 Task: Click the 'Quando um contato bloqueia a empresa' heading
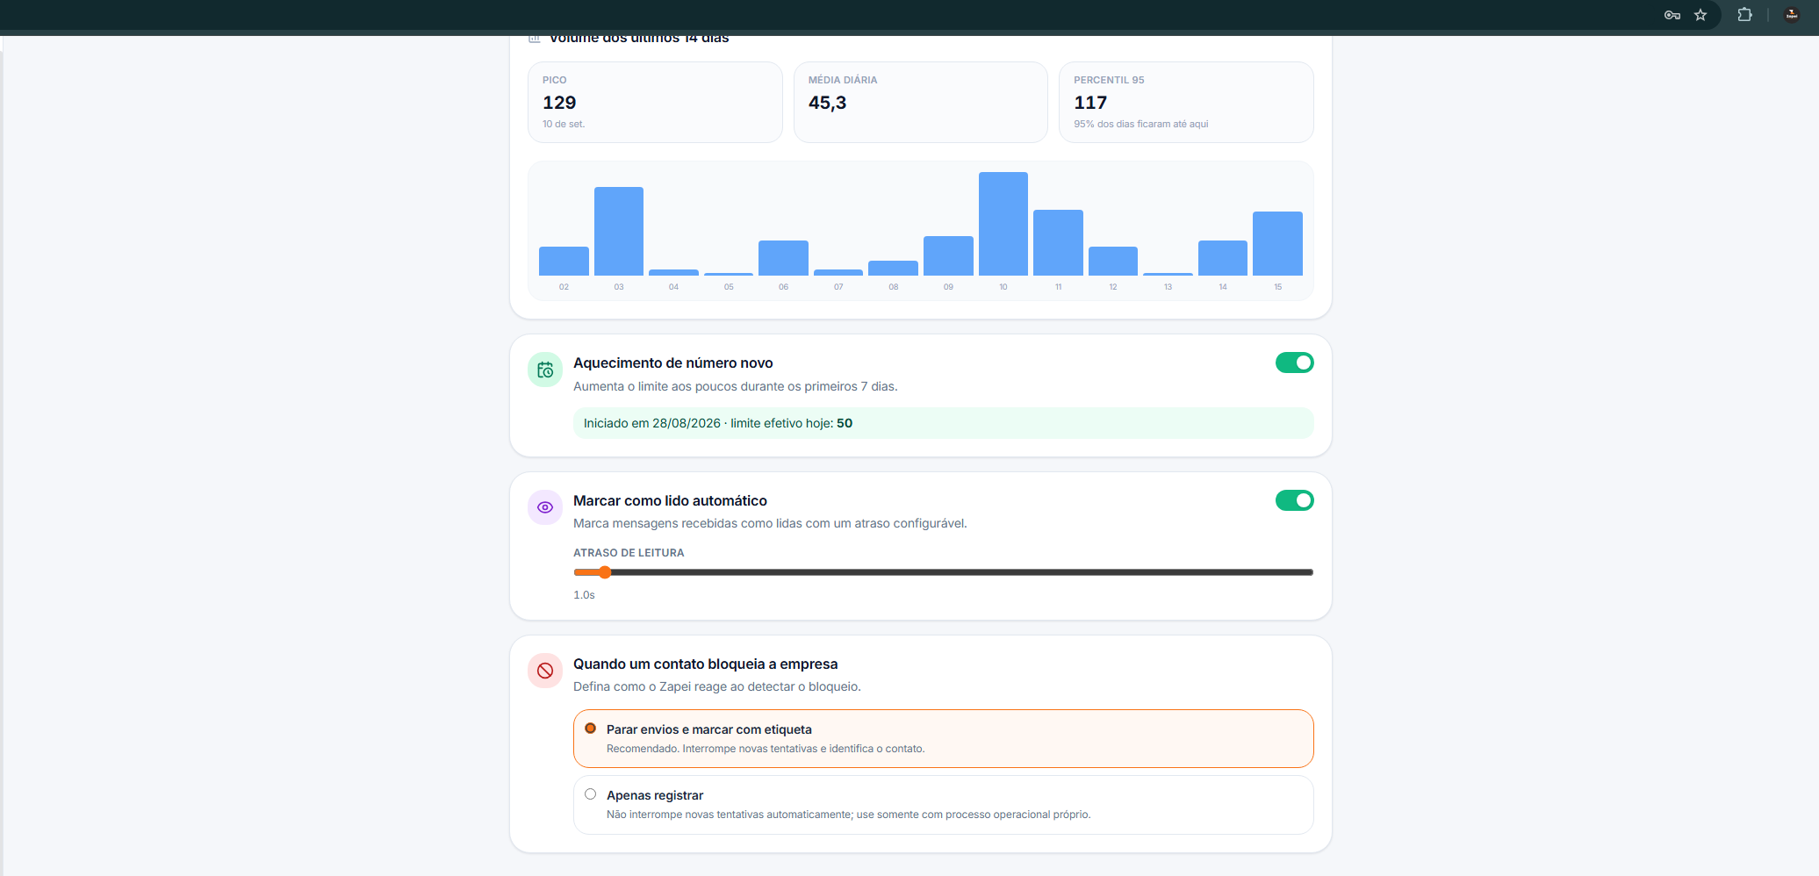pyautogui.click(x=705, y=664)
